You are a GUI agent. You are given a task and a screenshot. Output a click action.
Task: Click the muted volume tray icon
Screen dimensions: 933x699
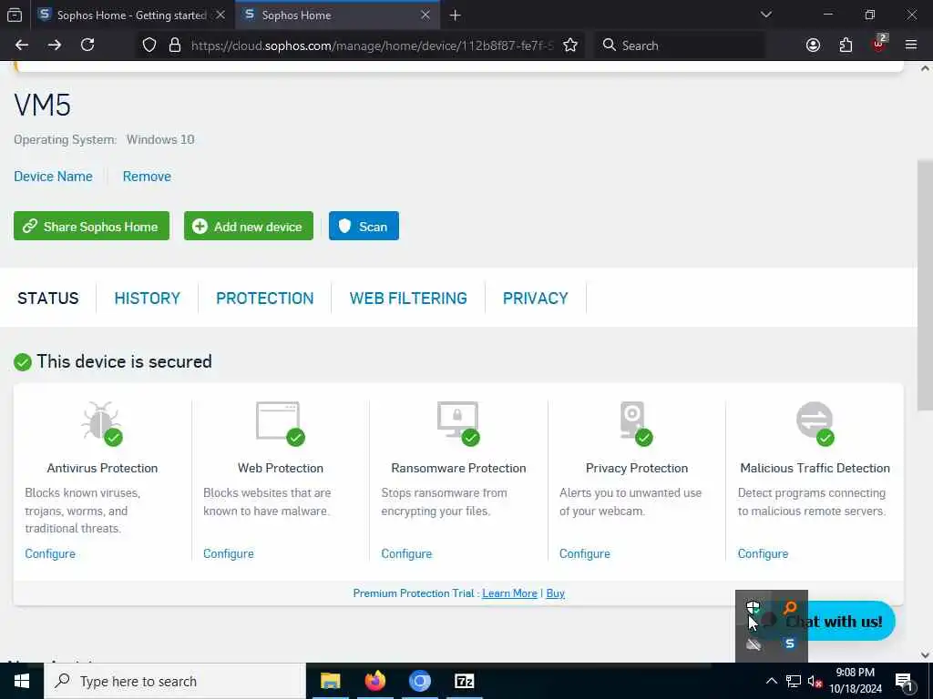tap(815, 681)
